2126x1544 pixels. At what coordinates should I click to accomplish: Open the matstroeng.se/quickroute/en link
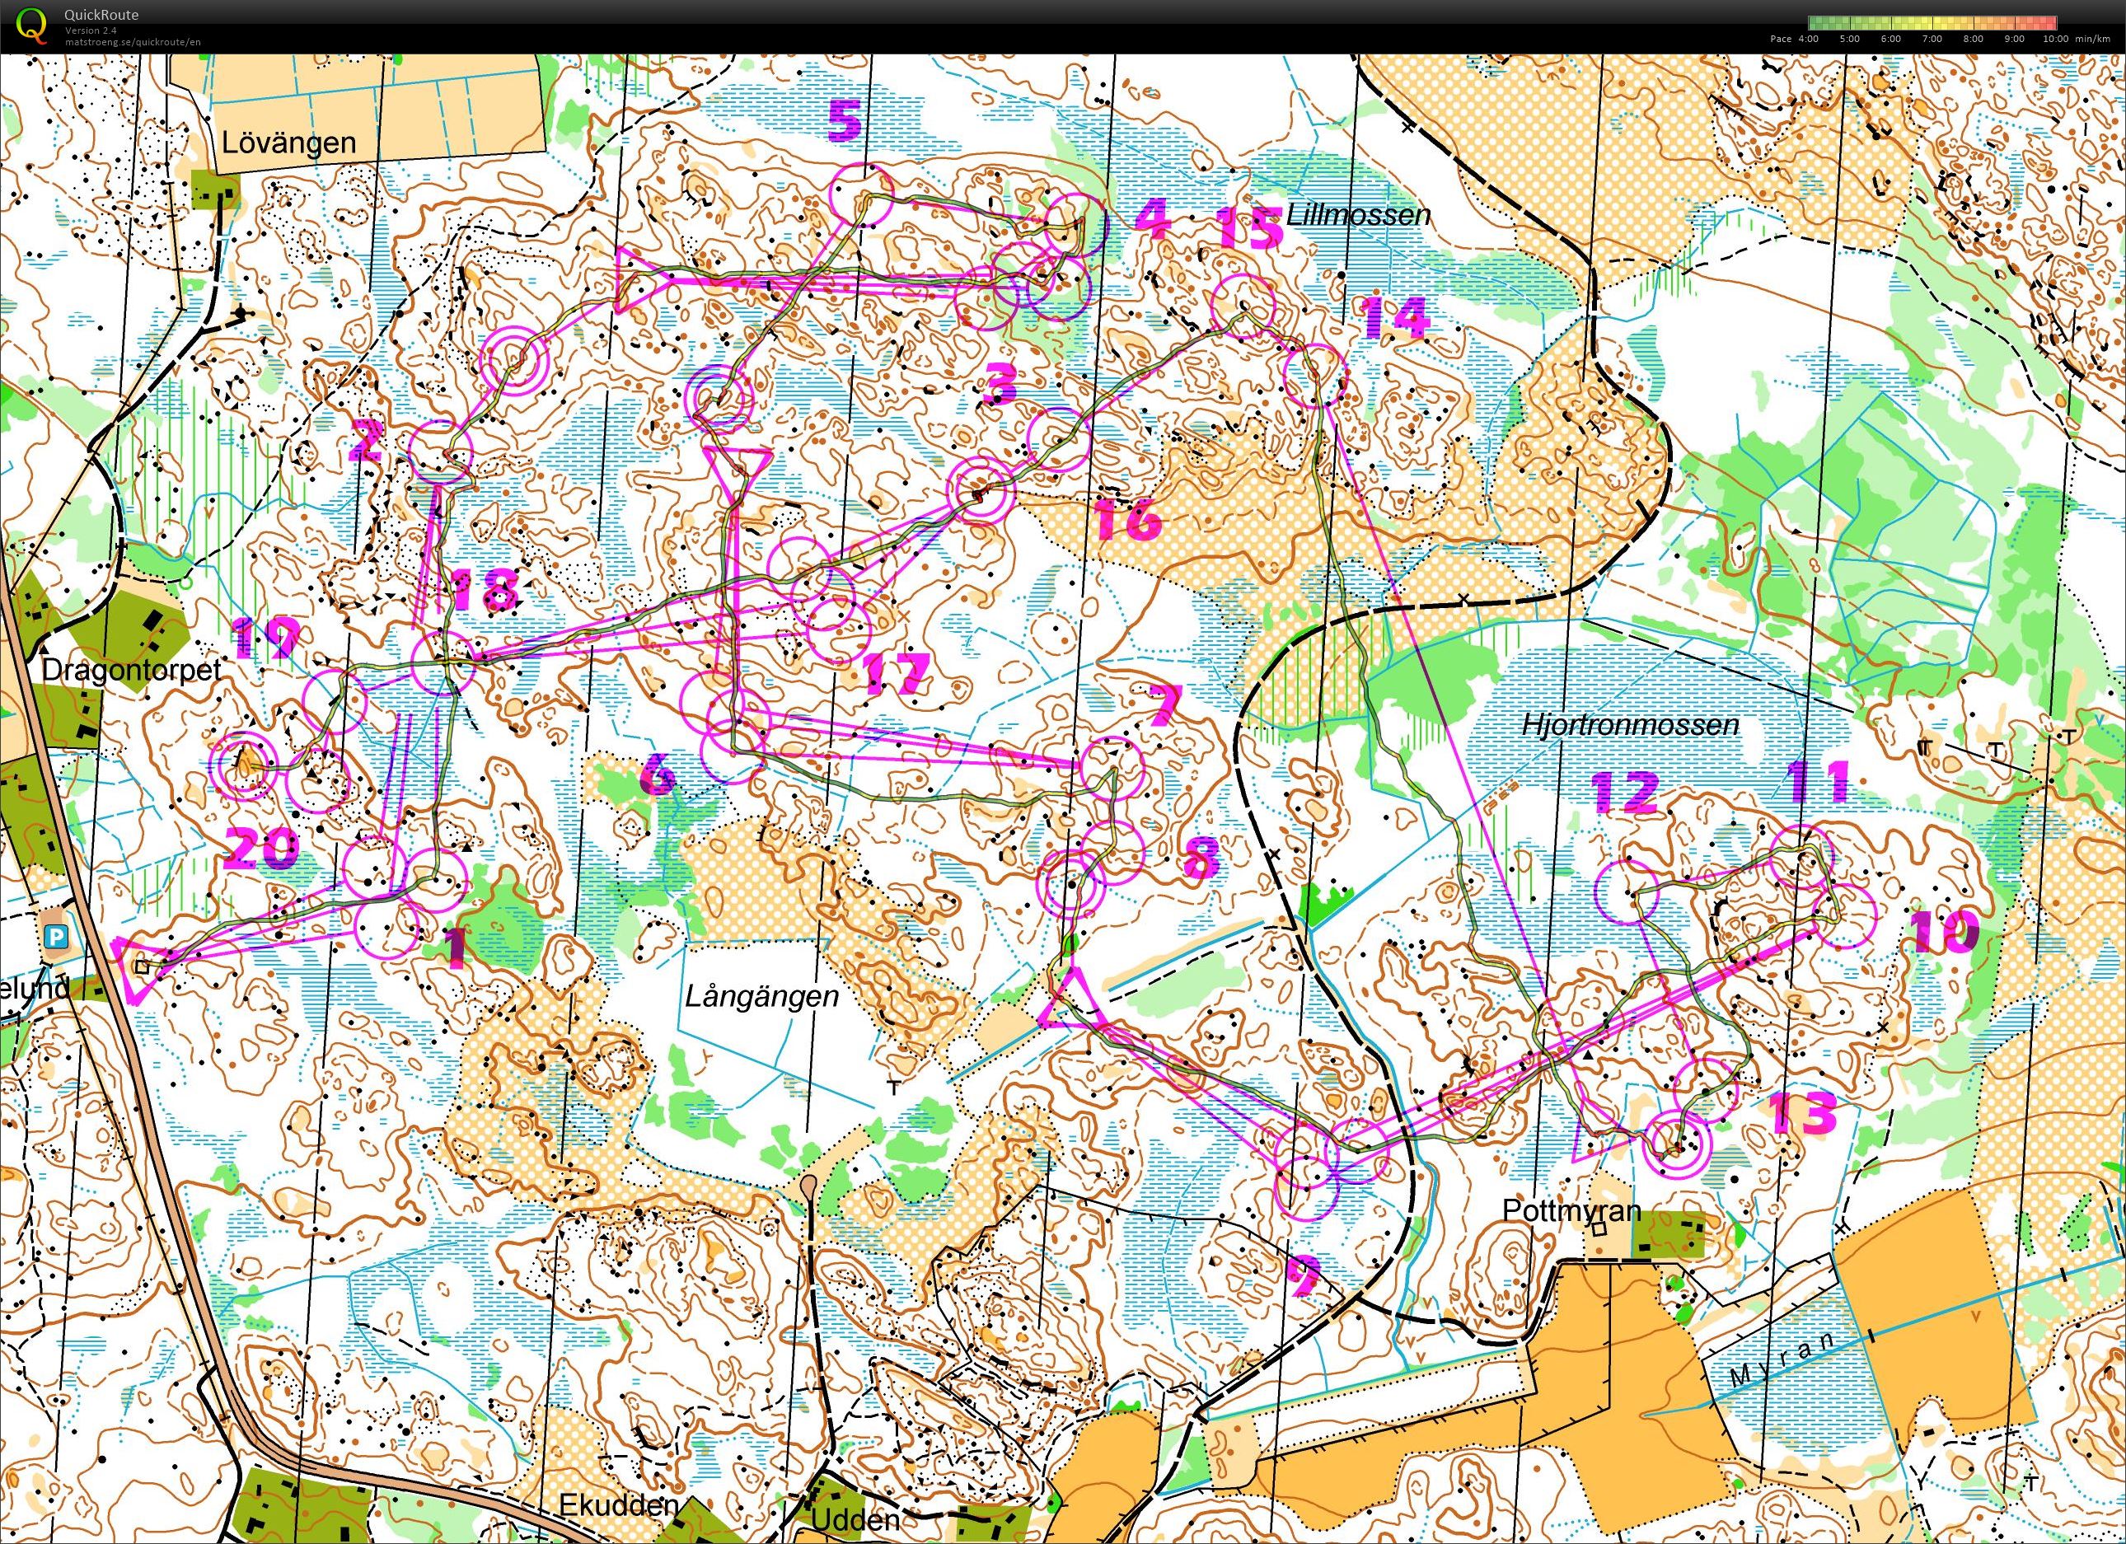(x=132, y=41)
